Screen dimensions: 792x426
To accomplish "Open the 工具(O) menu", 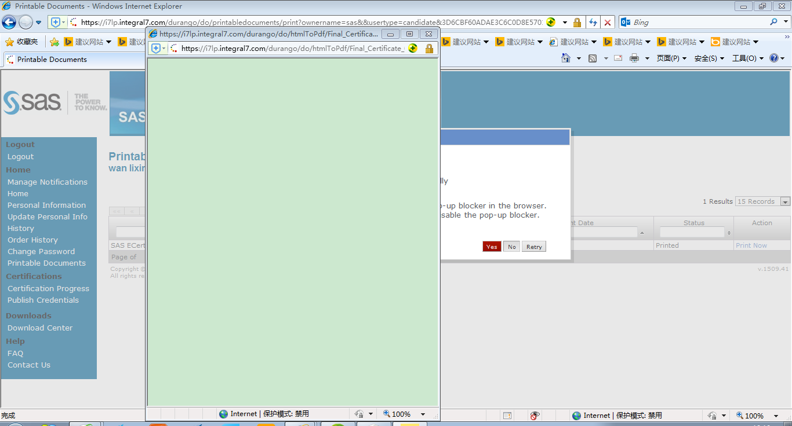I will click(747, 58).
